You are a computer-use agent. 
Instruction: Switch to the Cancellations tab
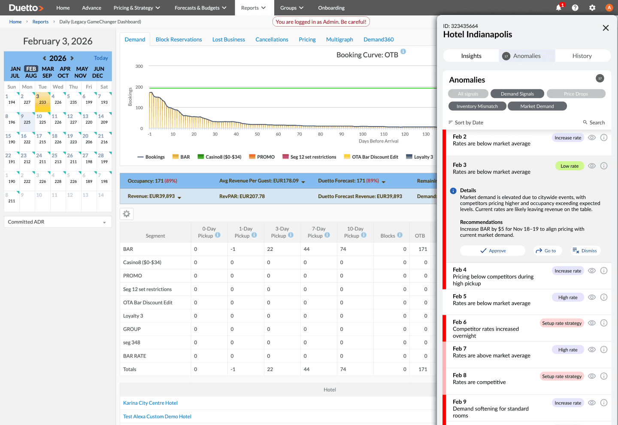pos(272,39)
